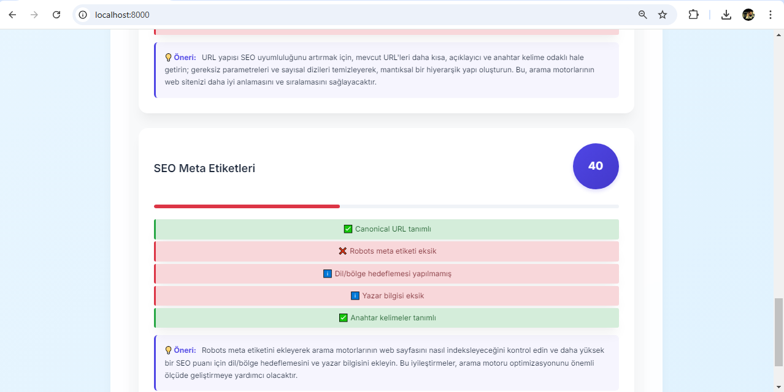The image size is (784, 392).
Task: Click the score 40 circle badge
Action: point(596,166)
